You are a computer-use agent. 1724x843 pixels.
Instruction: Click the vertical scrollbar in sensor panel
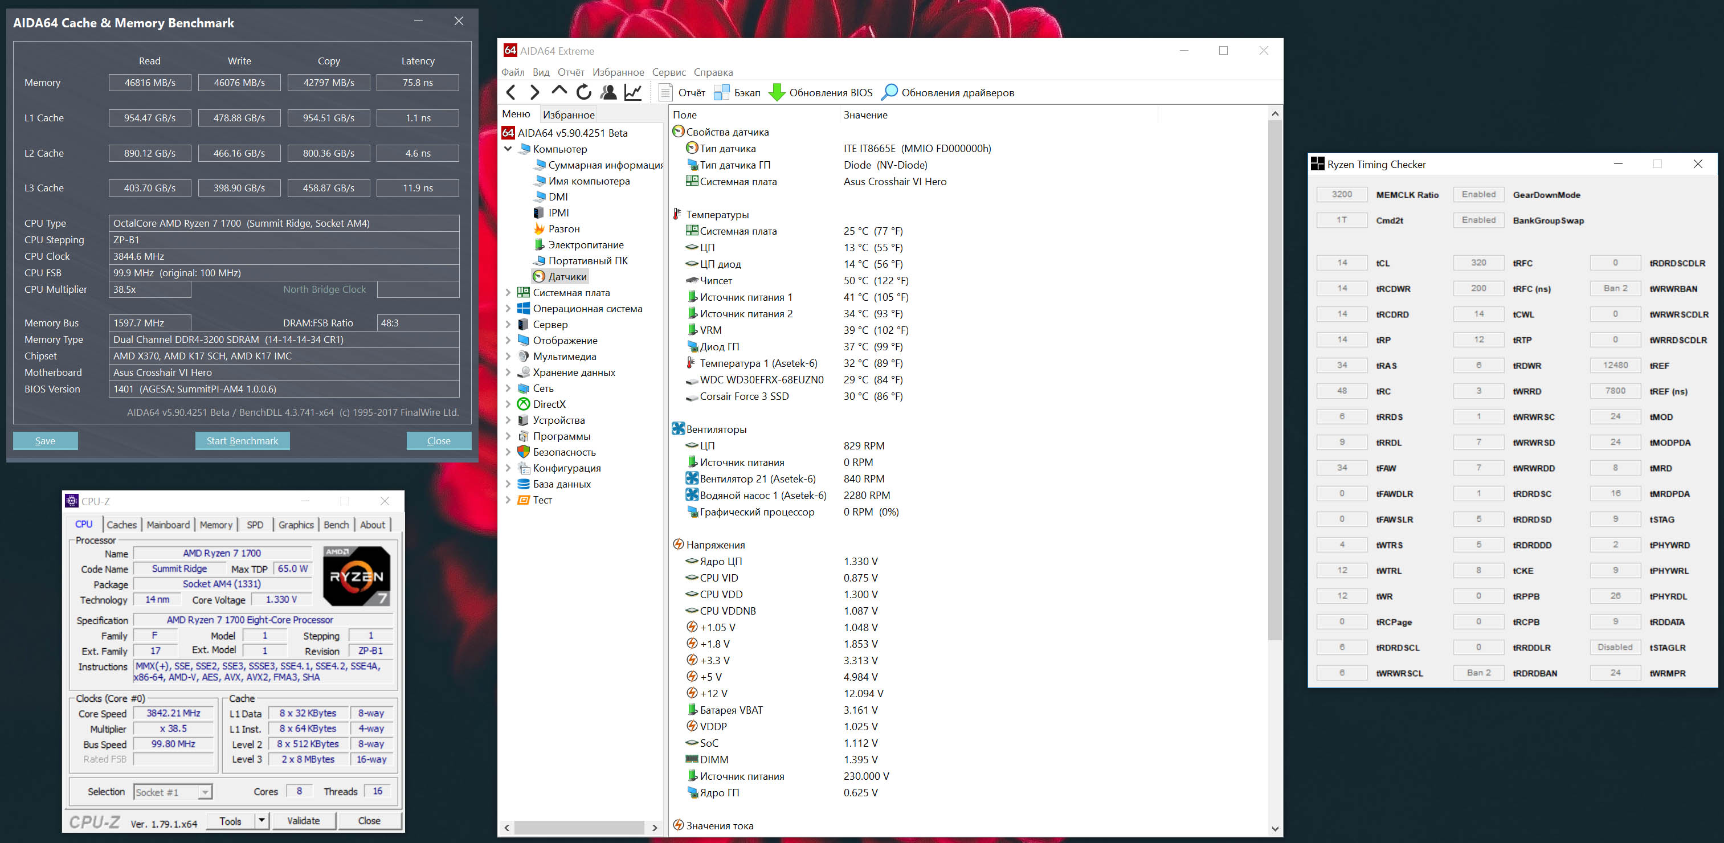[1275, 375]
